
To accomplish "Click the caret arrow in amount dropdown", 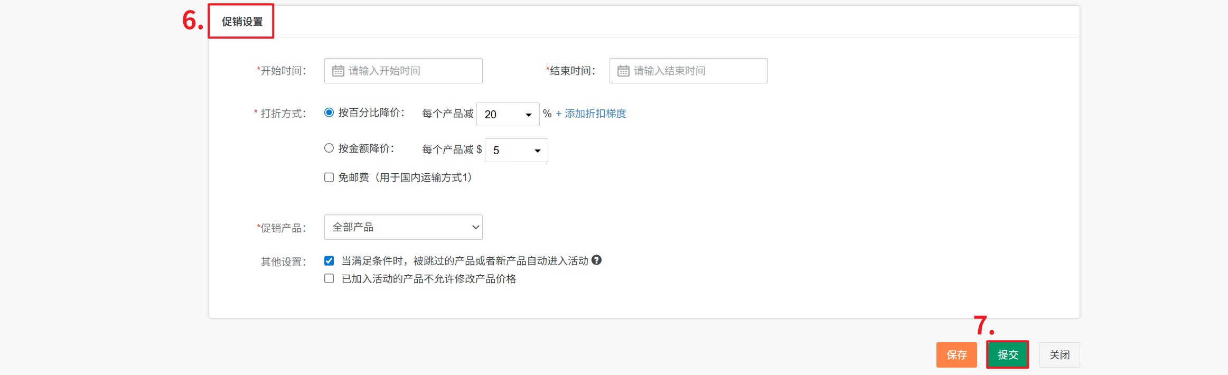I will click(537, 151).
